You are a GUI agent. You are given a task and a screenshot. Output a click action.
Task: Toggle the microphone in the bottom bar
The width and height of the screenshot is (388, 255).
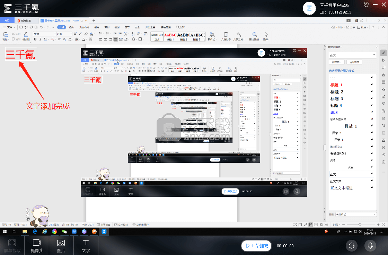click(x=370, y=246)
